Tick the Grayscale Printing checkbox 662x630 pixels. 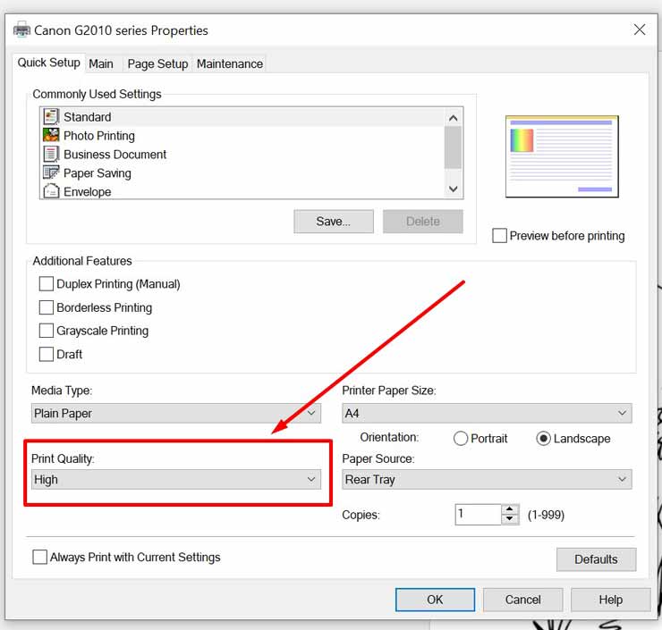coord(46,331)
